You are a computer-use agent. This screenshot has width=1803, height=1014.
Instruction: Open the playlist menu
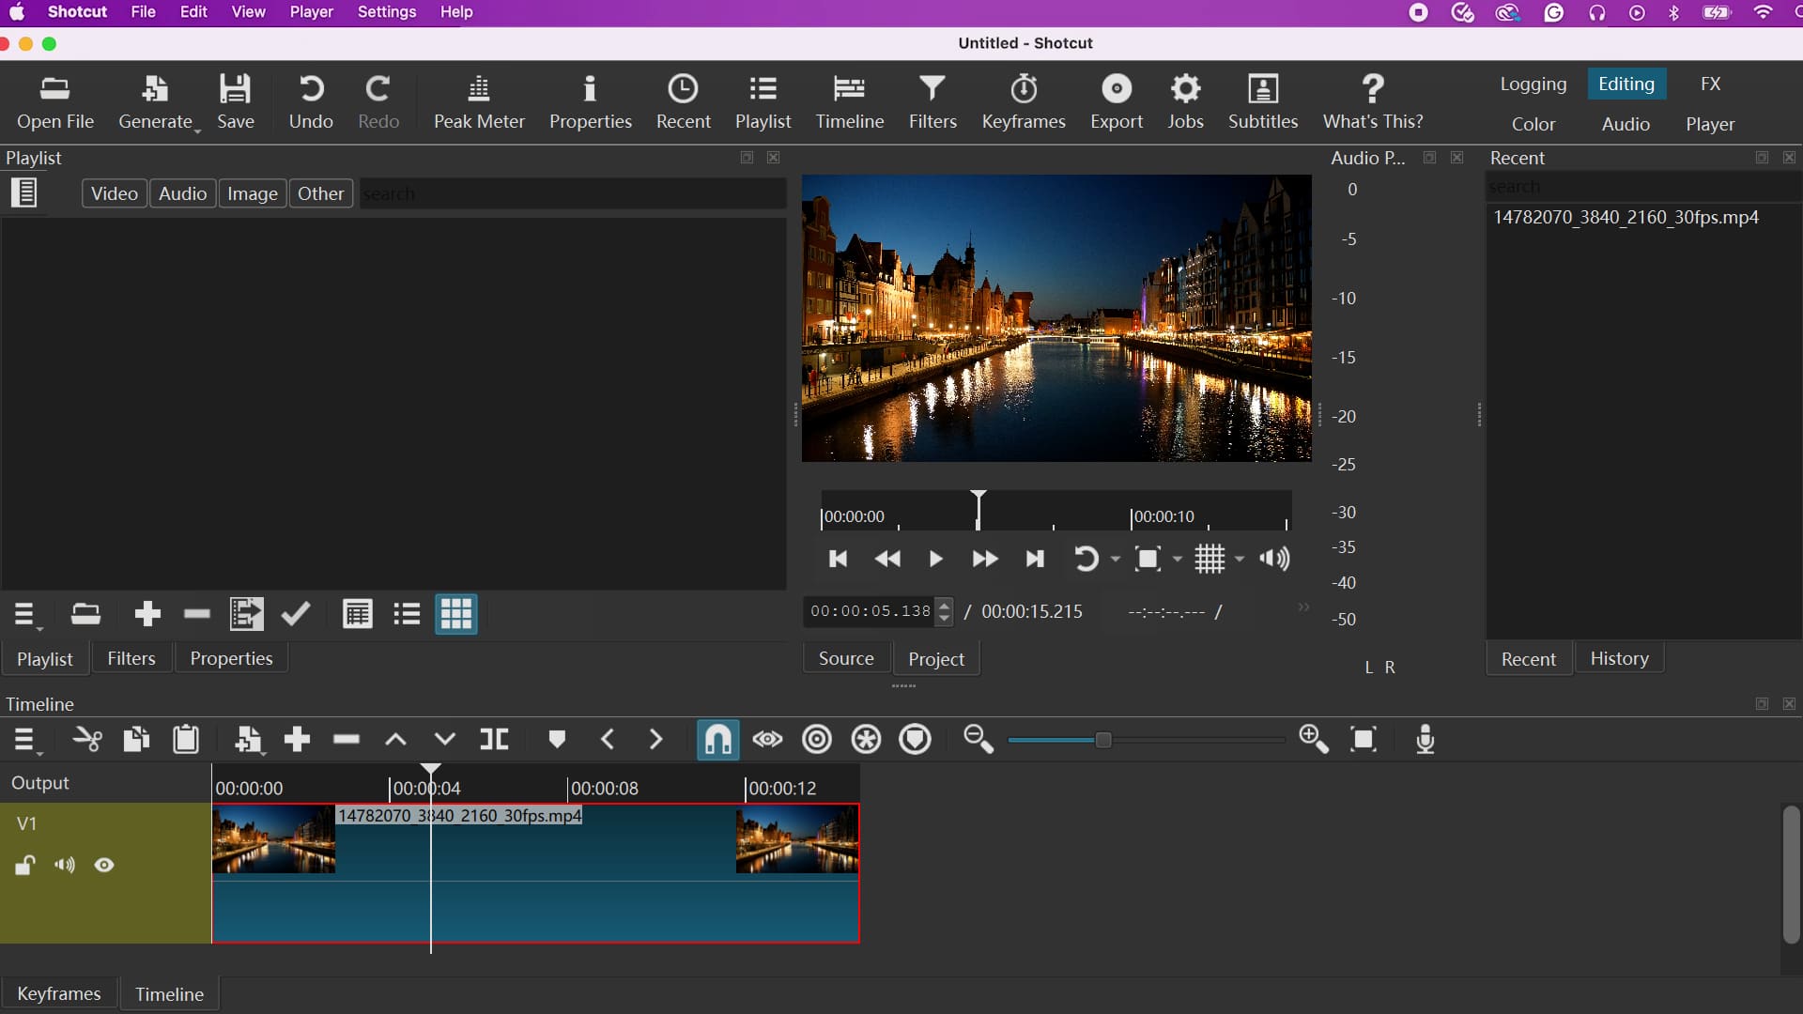(x=25, y=615)
